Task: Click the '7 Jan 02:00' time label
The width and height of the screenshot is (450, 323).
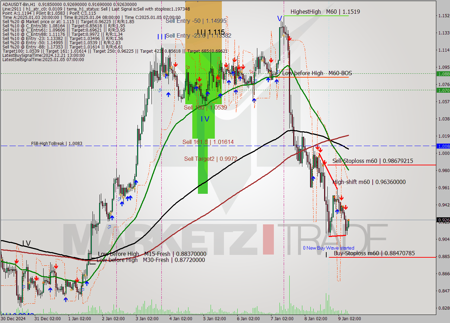Action: [282, 319]
